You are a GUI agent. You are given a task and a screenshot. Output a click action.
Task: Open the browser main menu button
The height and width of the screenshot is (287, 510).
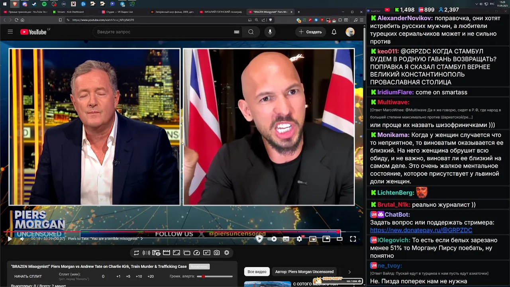coord(361,20)
